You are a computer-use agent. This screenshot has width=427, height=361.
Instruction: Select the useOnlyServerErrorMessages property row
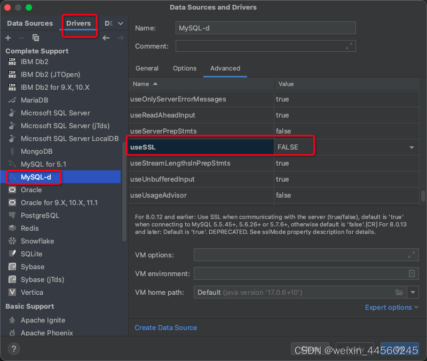(x=274, y=99)
